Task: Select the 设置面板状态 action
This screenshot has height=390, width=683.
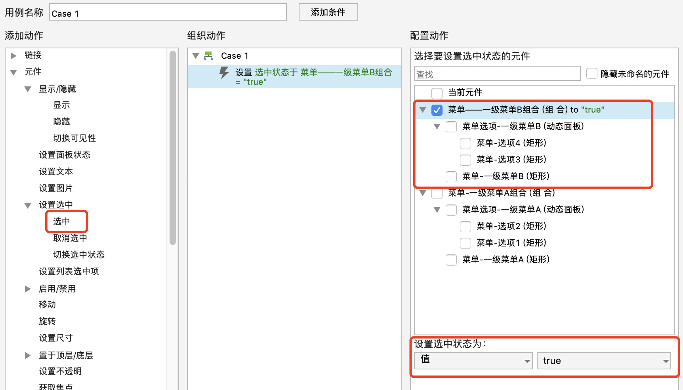Action: click(x=65, y=155)
